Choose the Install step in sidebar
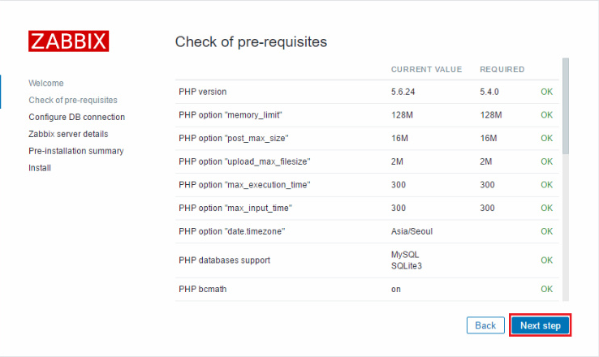The width and height of the screenshot is (599, 357). (40, 168)
